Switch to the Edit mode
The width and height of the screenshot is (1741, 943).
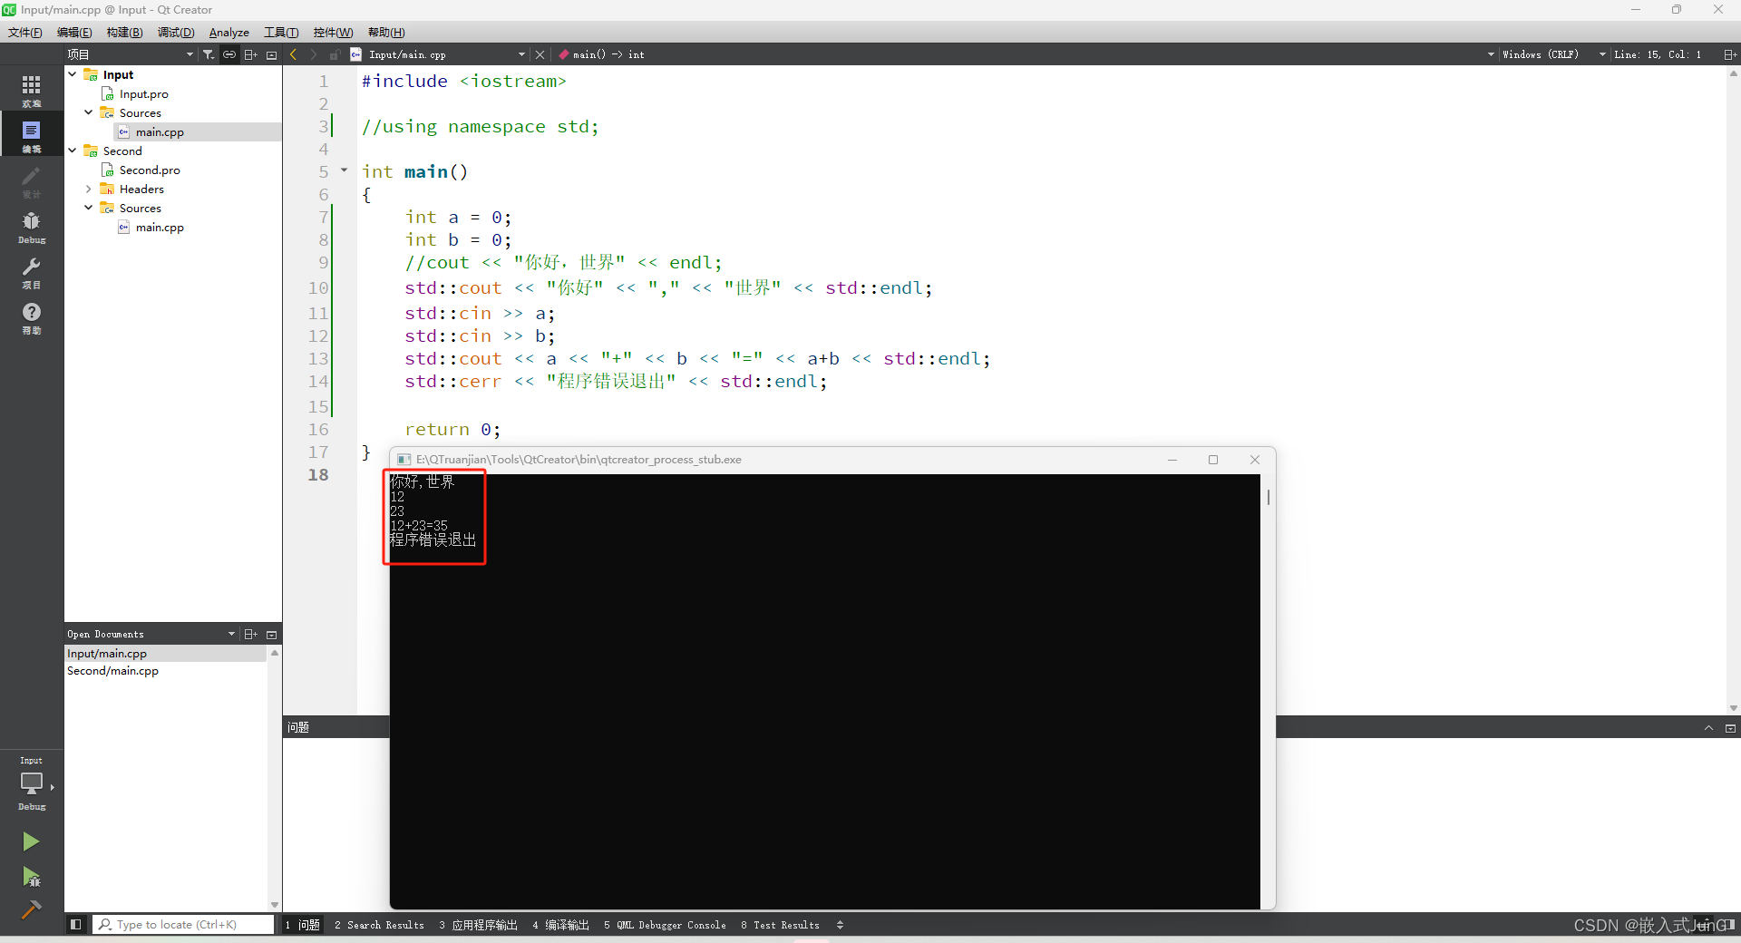[x=32, y=134]
